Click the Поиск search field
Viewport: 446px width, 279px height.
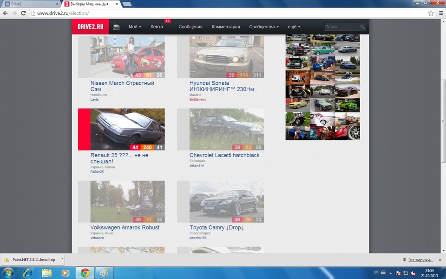342,27
